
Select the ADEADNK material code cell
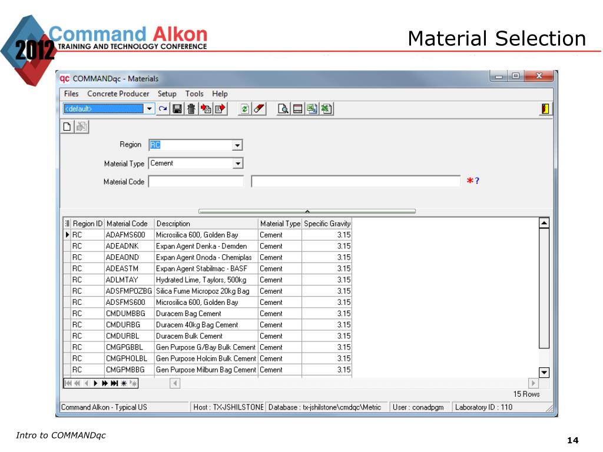pyautogui.click(x=129, y=246)
